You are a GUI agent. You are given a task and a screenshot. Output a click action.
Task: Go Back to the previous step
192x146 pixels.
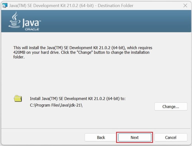101,138
